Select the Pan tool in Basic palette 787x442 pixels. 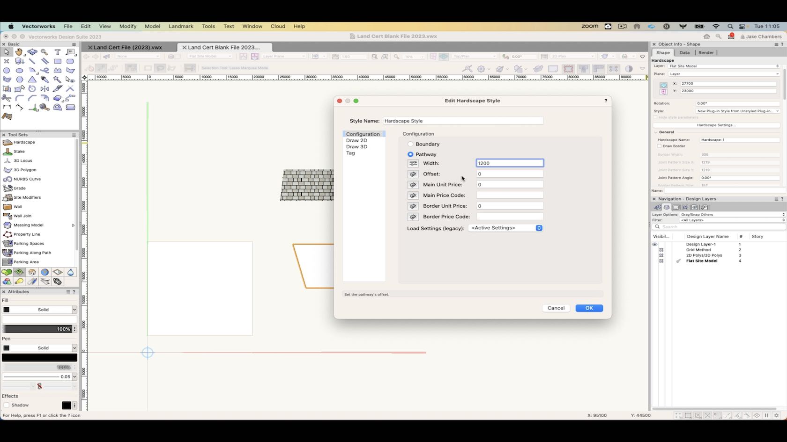coord(19,51)
